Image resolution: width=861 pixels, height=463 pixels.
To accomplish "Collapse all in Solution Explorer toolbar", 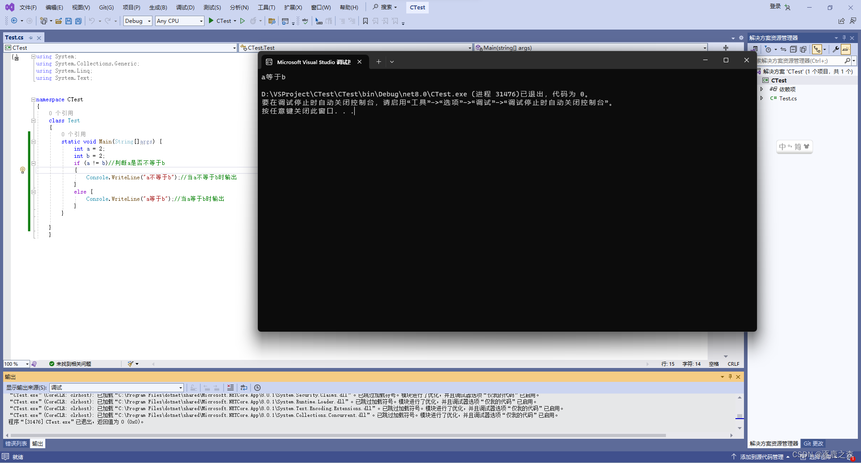I will [x=793, y=49].
